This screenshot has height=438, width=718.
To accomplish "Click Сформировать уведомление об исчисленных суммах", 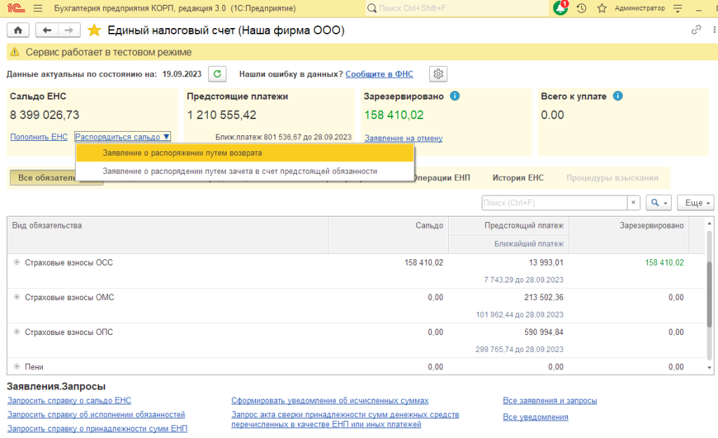I will pos(330,400).
